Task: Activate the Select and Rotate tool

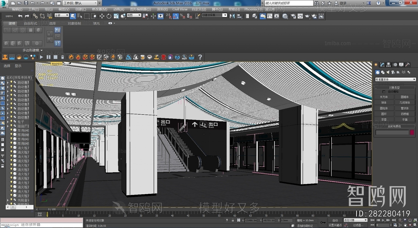Action: click(x=109, y=16)
